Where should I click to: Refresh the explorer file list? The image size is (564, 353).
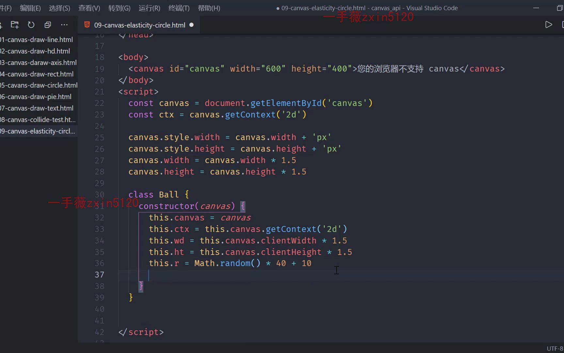[31, 25]
